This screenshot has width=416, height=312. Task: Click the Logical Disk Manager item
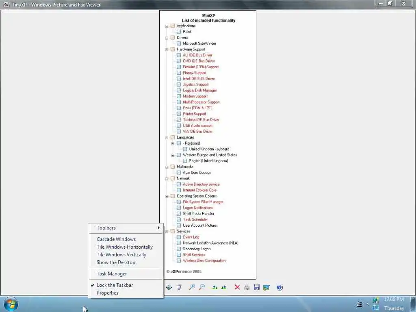coord(200,90)
